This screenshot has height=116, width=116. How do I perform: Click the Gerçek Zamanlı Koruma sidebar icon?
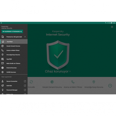[3, 46]
